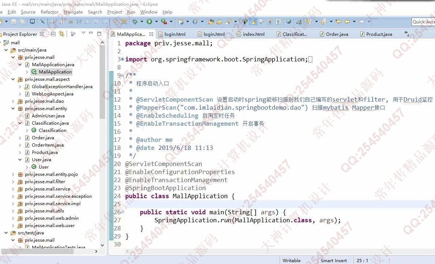Open the dropdown next to the red toolbox run icon
The width and height of the screenshot is (435, 264).
pyautogui.click(x=171, y=22)
